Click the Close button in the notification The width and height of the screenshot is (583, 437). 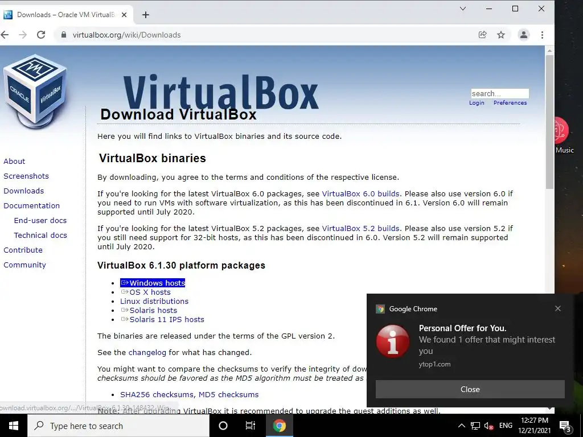click(x=470, y=389)
